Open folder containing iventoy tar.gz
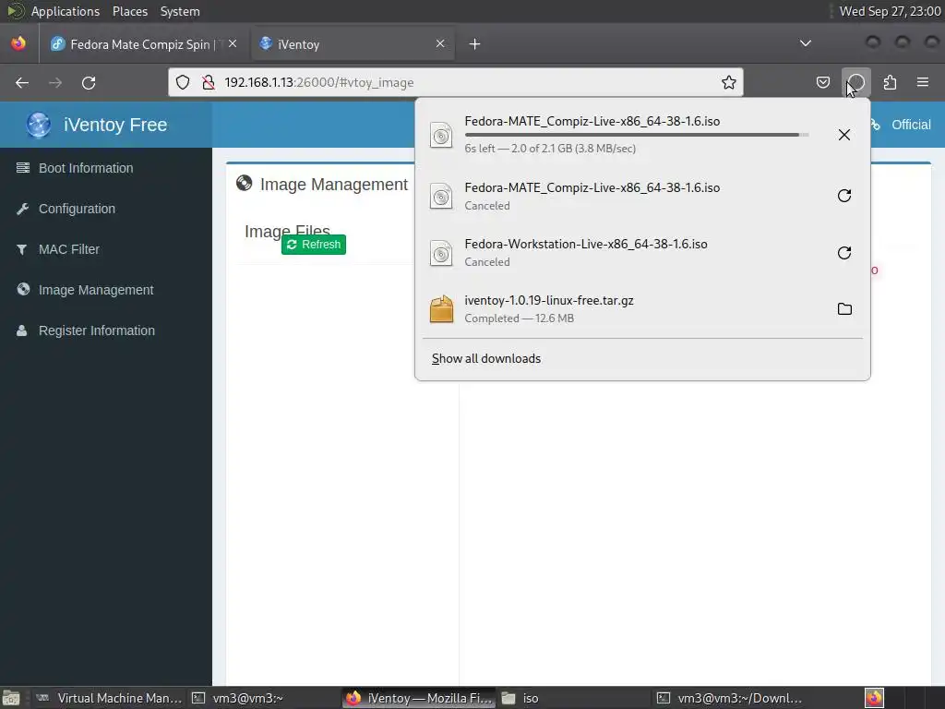 [x=843, y=308]
